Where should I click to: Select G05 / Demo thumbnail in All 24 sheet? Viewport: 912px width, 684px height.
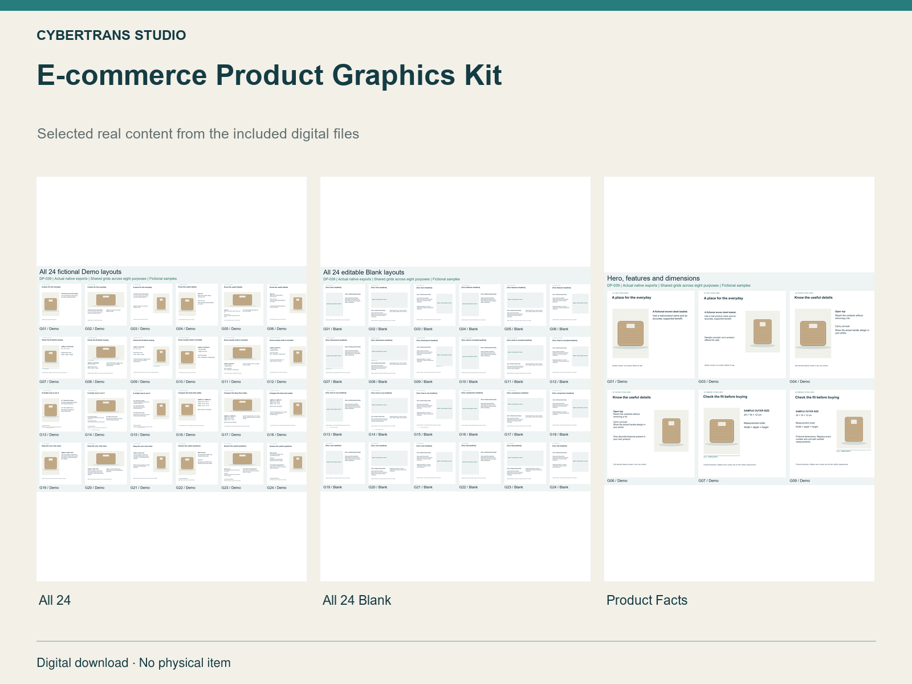pyautogui.click(x=243, y=305)
